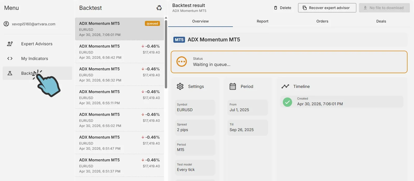Click the green check icon beside Created
The height and width of the screenshot is (181, 414).
point(287,102)
